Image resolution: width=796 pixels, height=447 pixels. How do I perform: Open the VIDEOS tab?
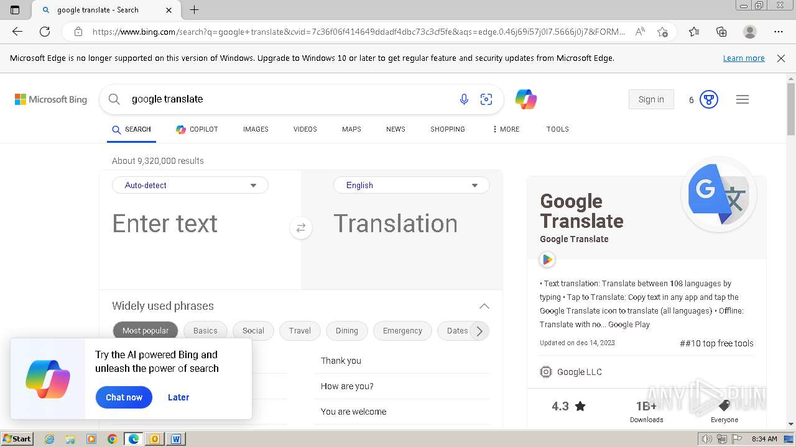[x=305, y=129]
